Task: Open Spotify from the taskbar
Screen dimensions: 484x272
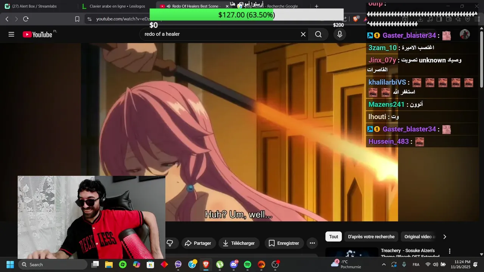Action: [248, 264]
